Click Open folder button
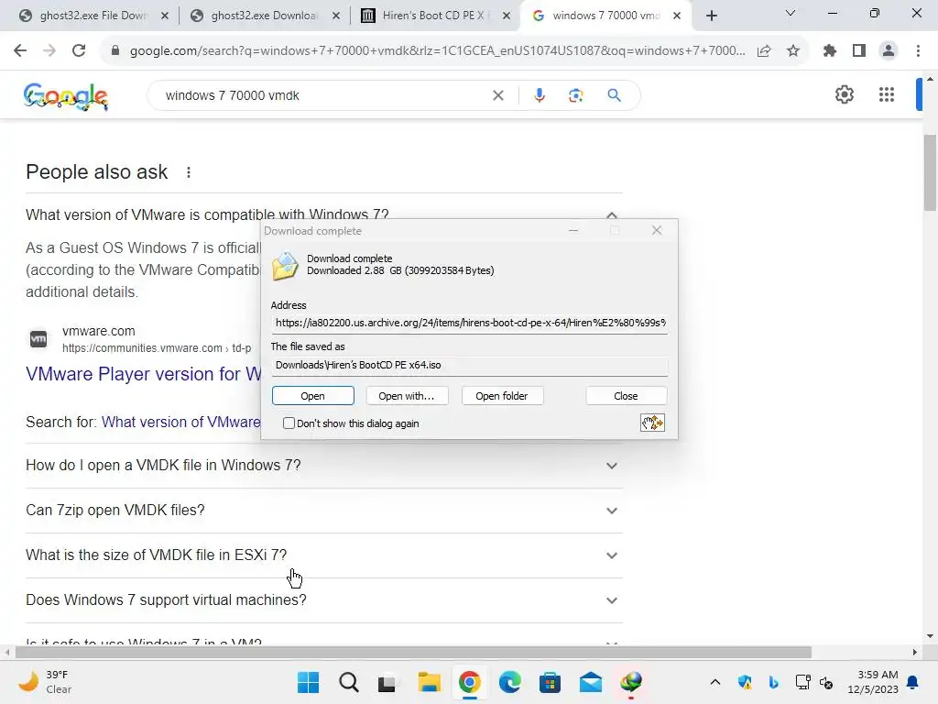Viewport: 938px width, 704px height. click(x=502, y=396)
